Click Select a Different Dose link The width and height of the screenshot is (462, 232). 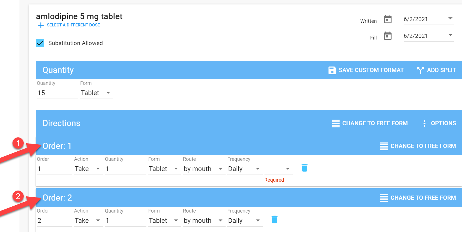point(73,25)
